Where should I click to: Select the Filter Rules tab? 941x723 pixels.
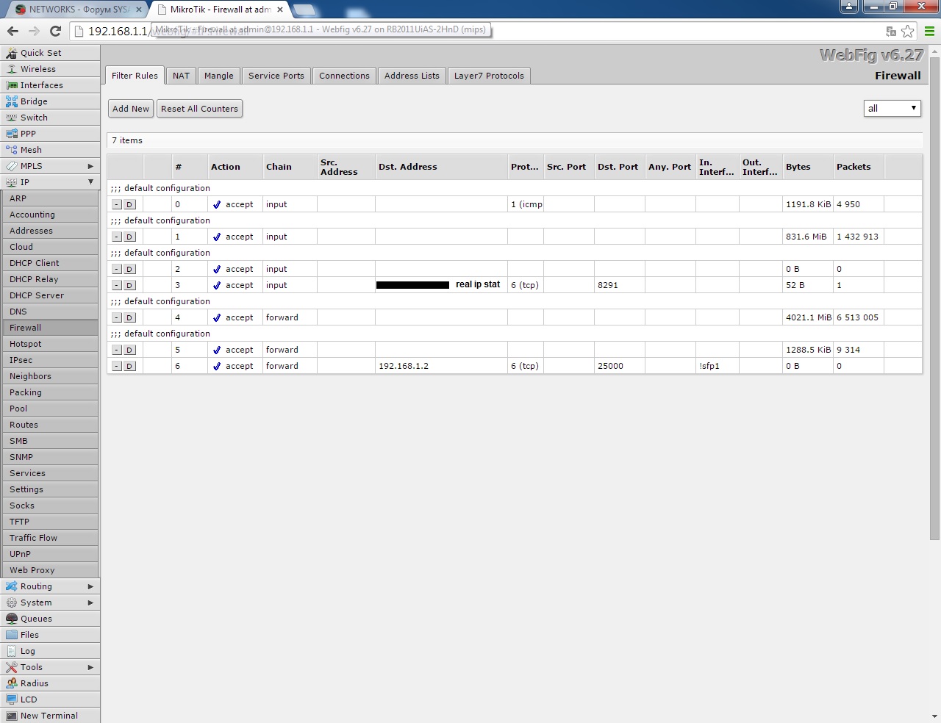pyautogui.click(x=135, y=76)
